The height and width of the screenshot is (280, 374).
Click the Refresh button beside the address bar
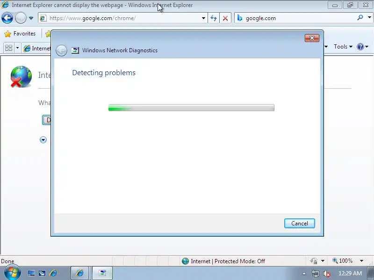(x=214, y=18)
